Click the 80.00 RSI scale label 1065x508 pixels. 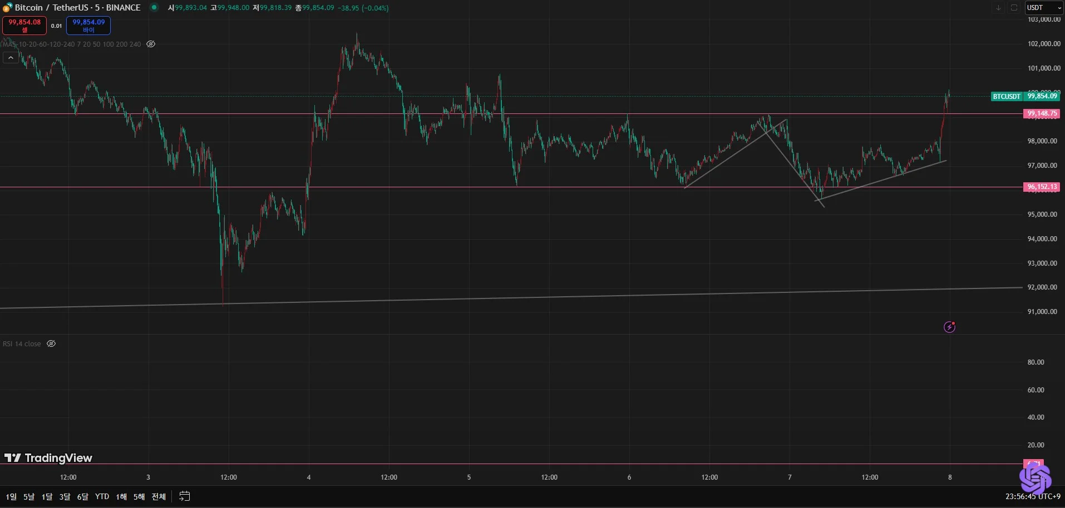(1036, 362)
